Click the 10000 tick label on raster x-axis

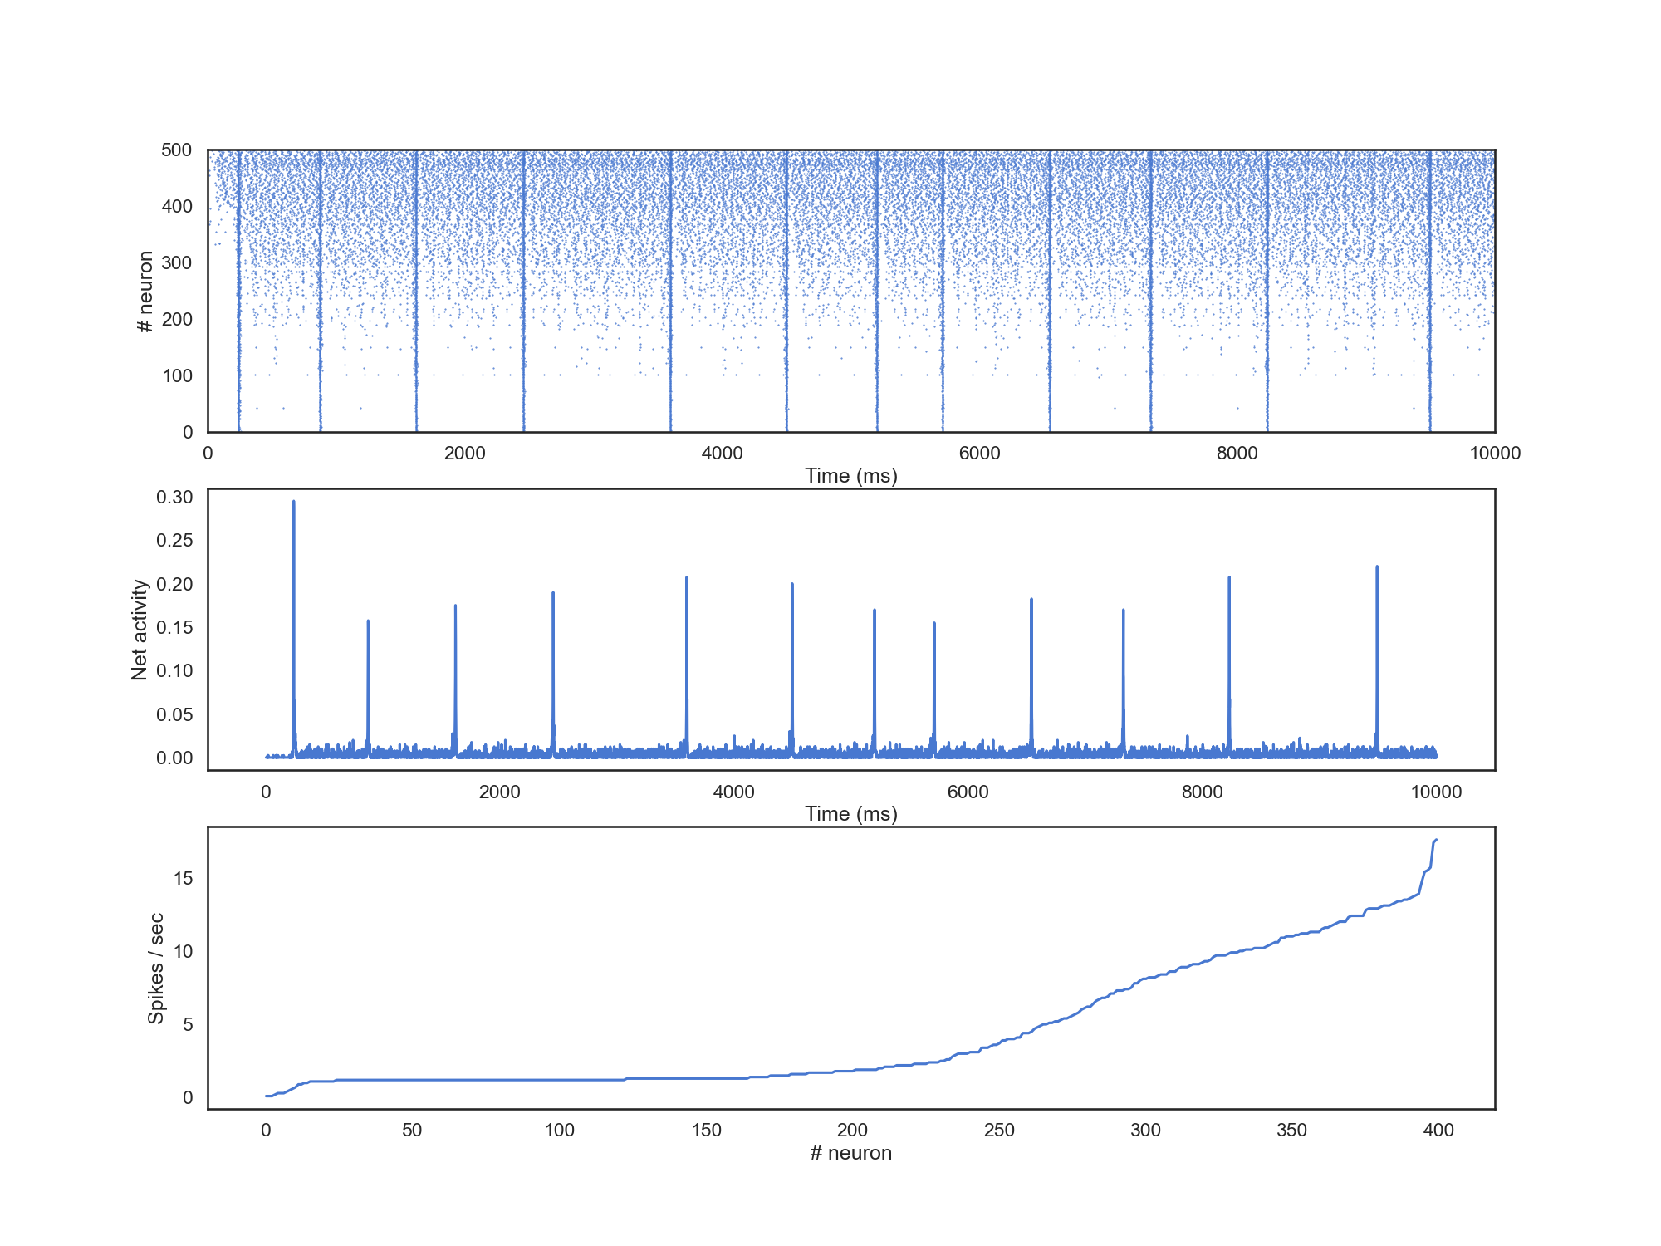coord(1494,454)
